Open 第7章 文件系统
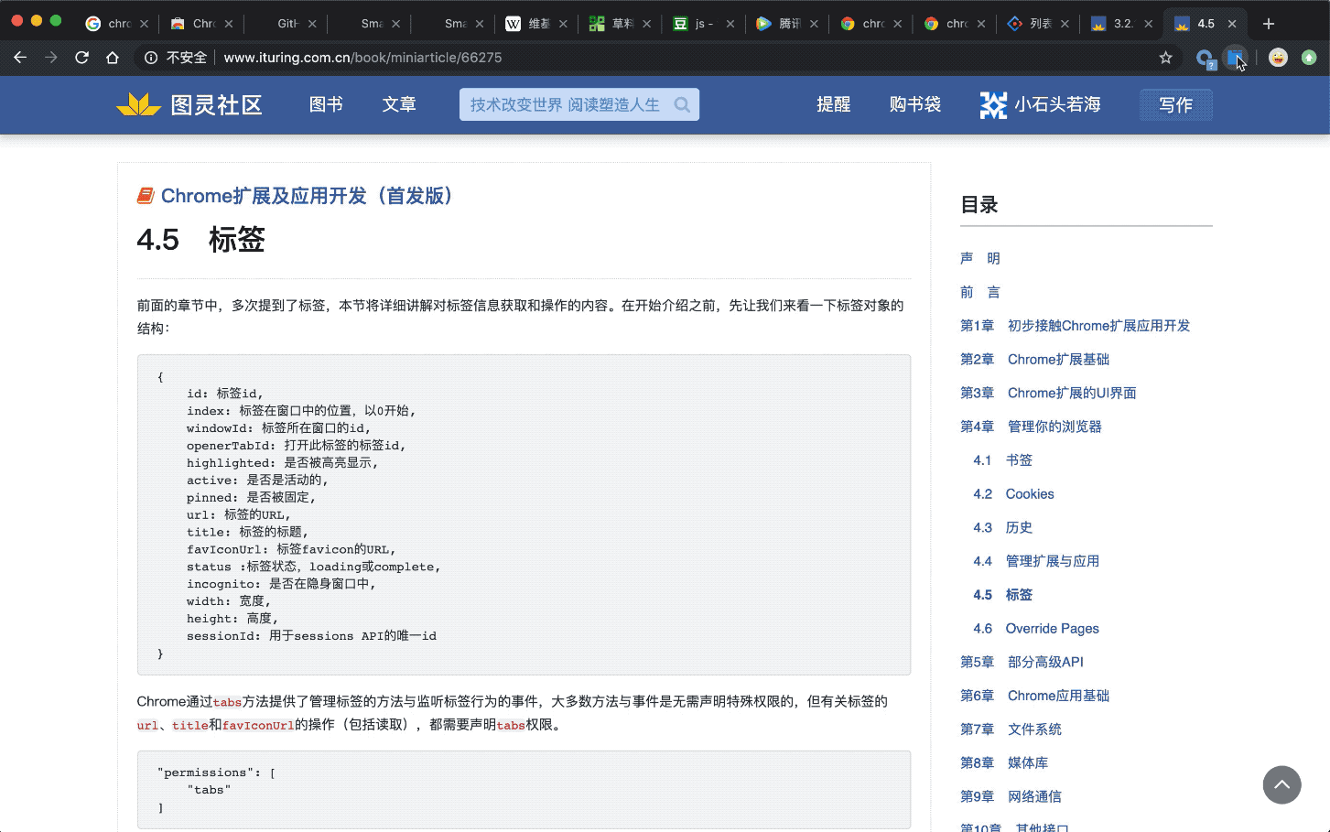This screenshot has height=832, width=1330. [x=1011, y=729]
